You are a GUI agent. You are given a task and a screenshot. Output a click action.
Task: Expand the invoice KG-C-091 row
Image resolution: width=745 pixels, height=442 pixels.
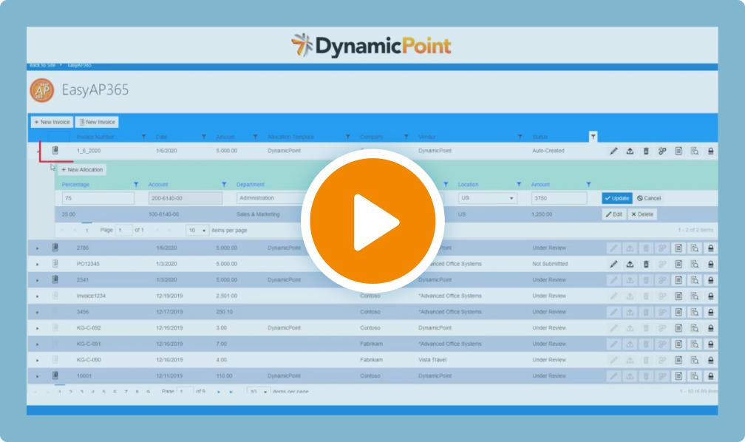tap(38, 344)
